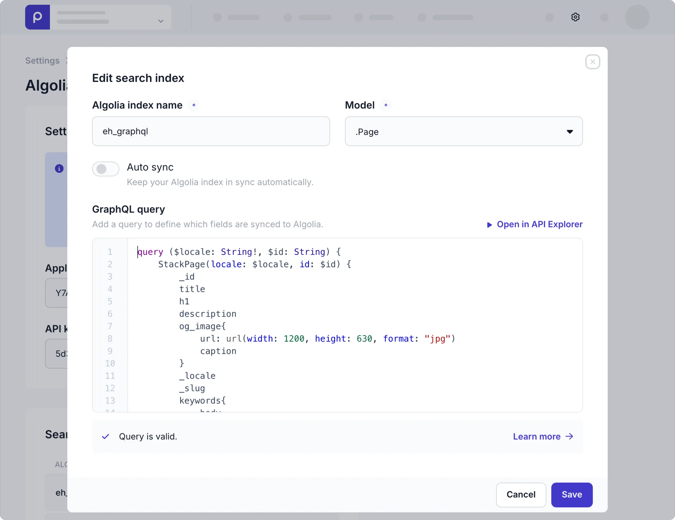Click the 'description' field in query
The height and width of the screenshot is (520, 675).
tap(208, 314)
